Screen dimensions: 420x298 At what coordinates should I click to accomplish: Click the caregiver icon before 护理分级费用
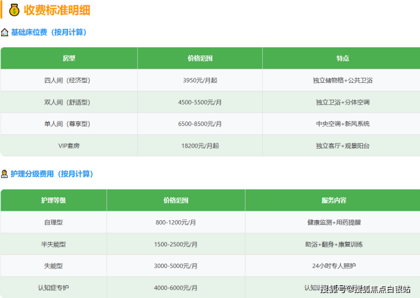[5, 174]
